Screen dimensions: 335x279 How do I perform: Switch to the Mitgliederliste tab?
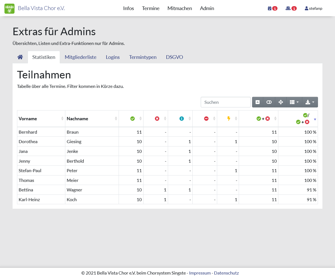click(80, 57)
